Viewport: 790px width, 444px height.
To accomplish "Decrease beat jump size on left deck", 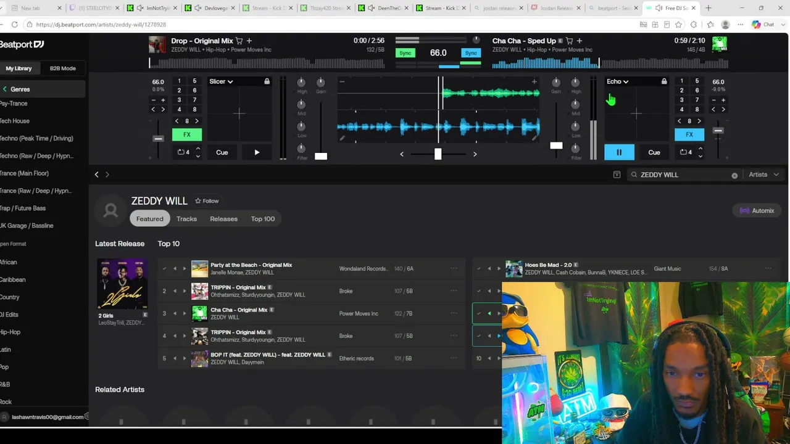I will pos(177,121).
